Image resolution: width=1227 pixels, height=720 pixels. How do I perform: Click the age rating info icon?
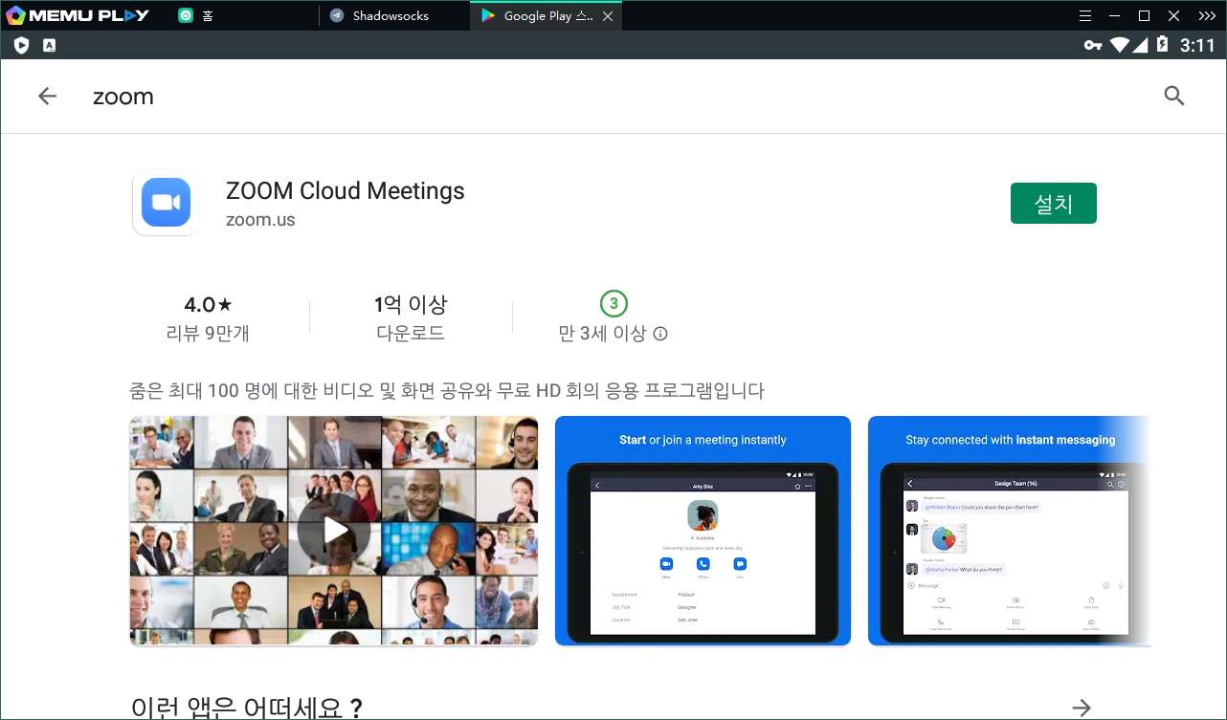tap(660, 334)
